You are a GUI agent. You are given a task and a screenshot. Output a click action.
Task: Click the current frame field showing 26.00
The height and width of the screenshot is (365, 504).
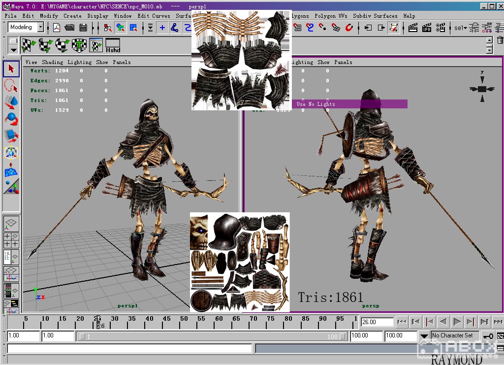pos(377,322)
